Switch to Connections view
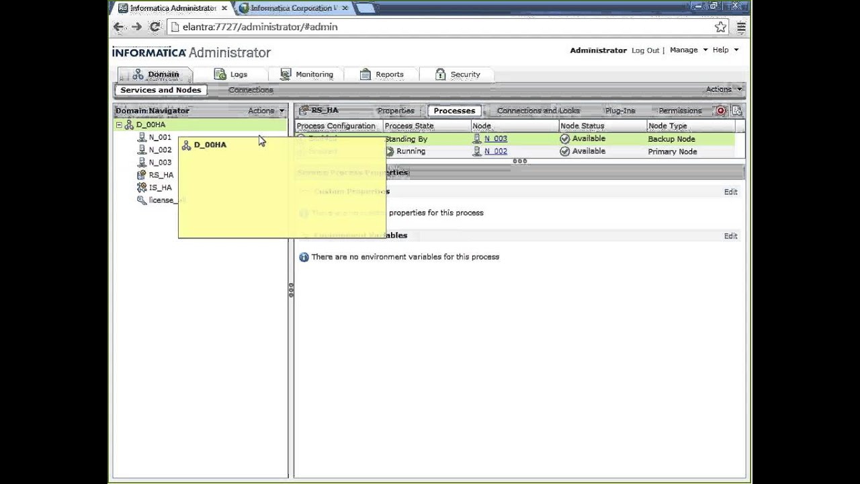The width and height of the screenshot is (860, 484). click(x=251, y=90)
